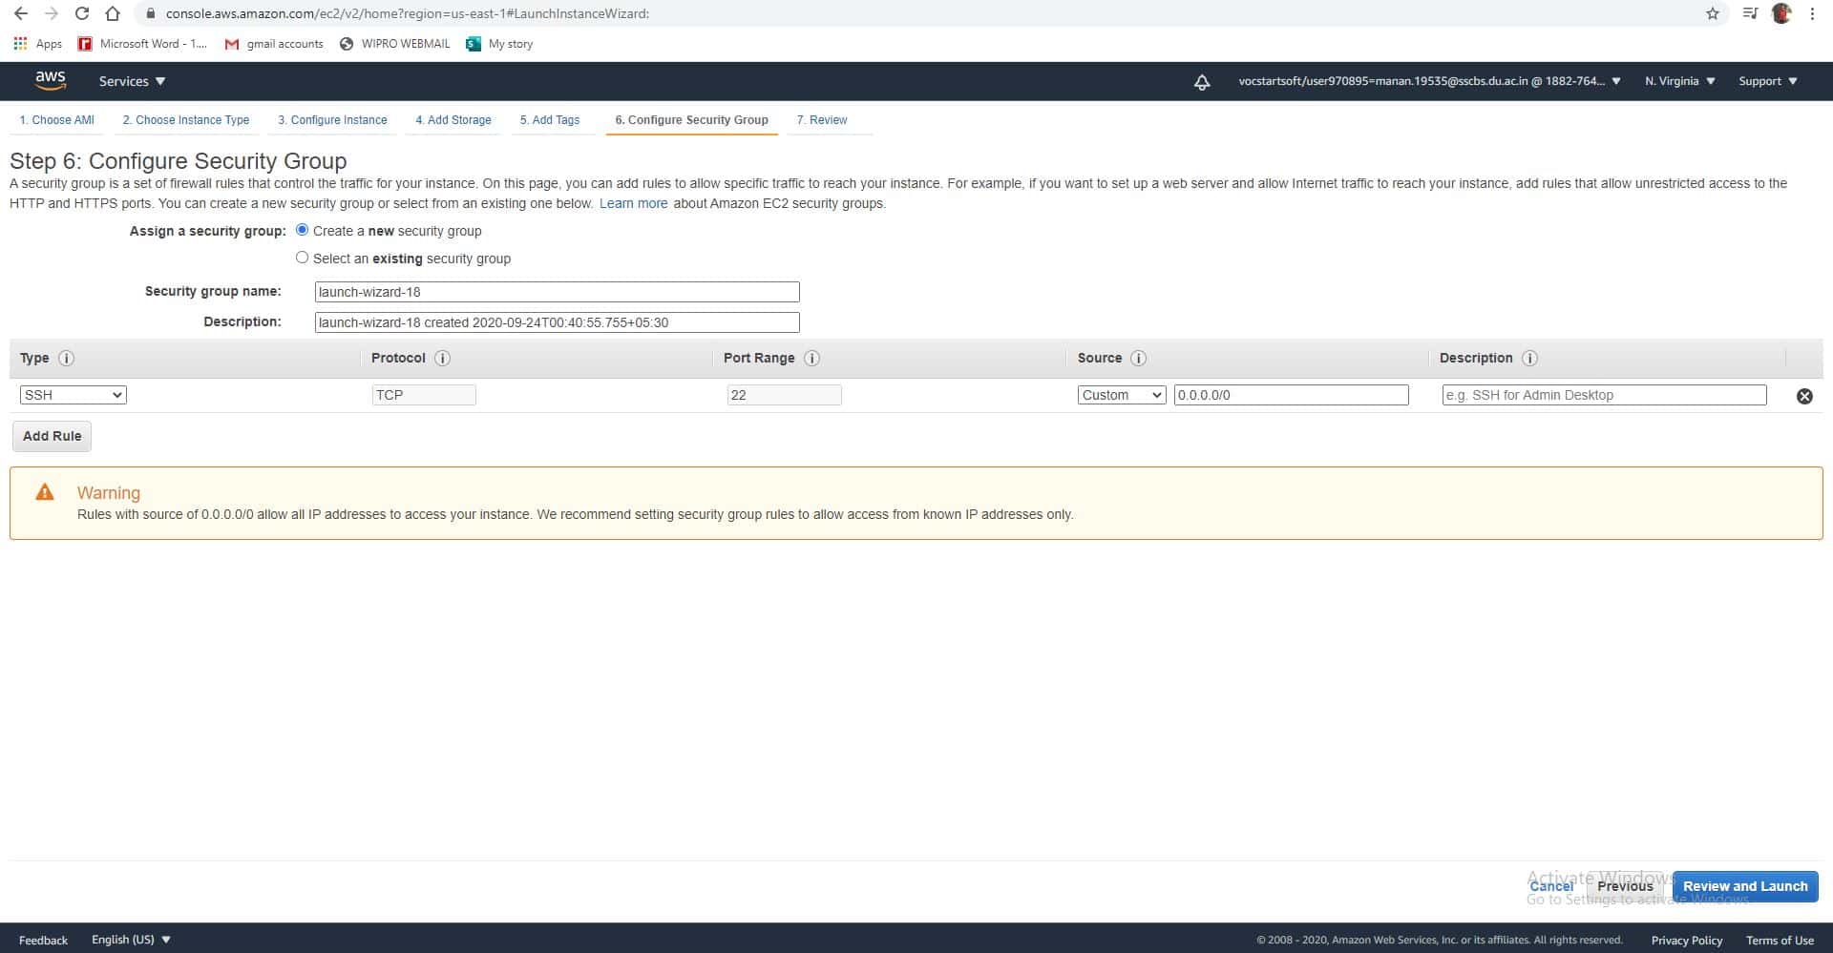Viewport: 1833px width, 953px height.
Task: Remove the SSH rule with X icon
Action: pyautogui.click(x=1804, y=396)
